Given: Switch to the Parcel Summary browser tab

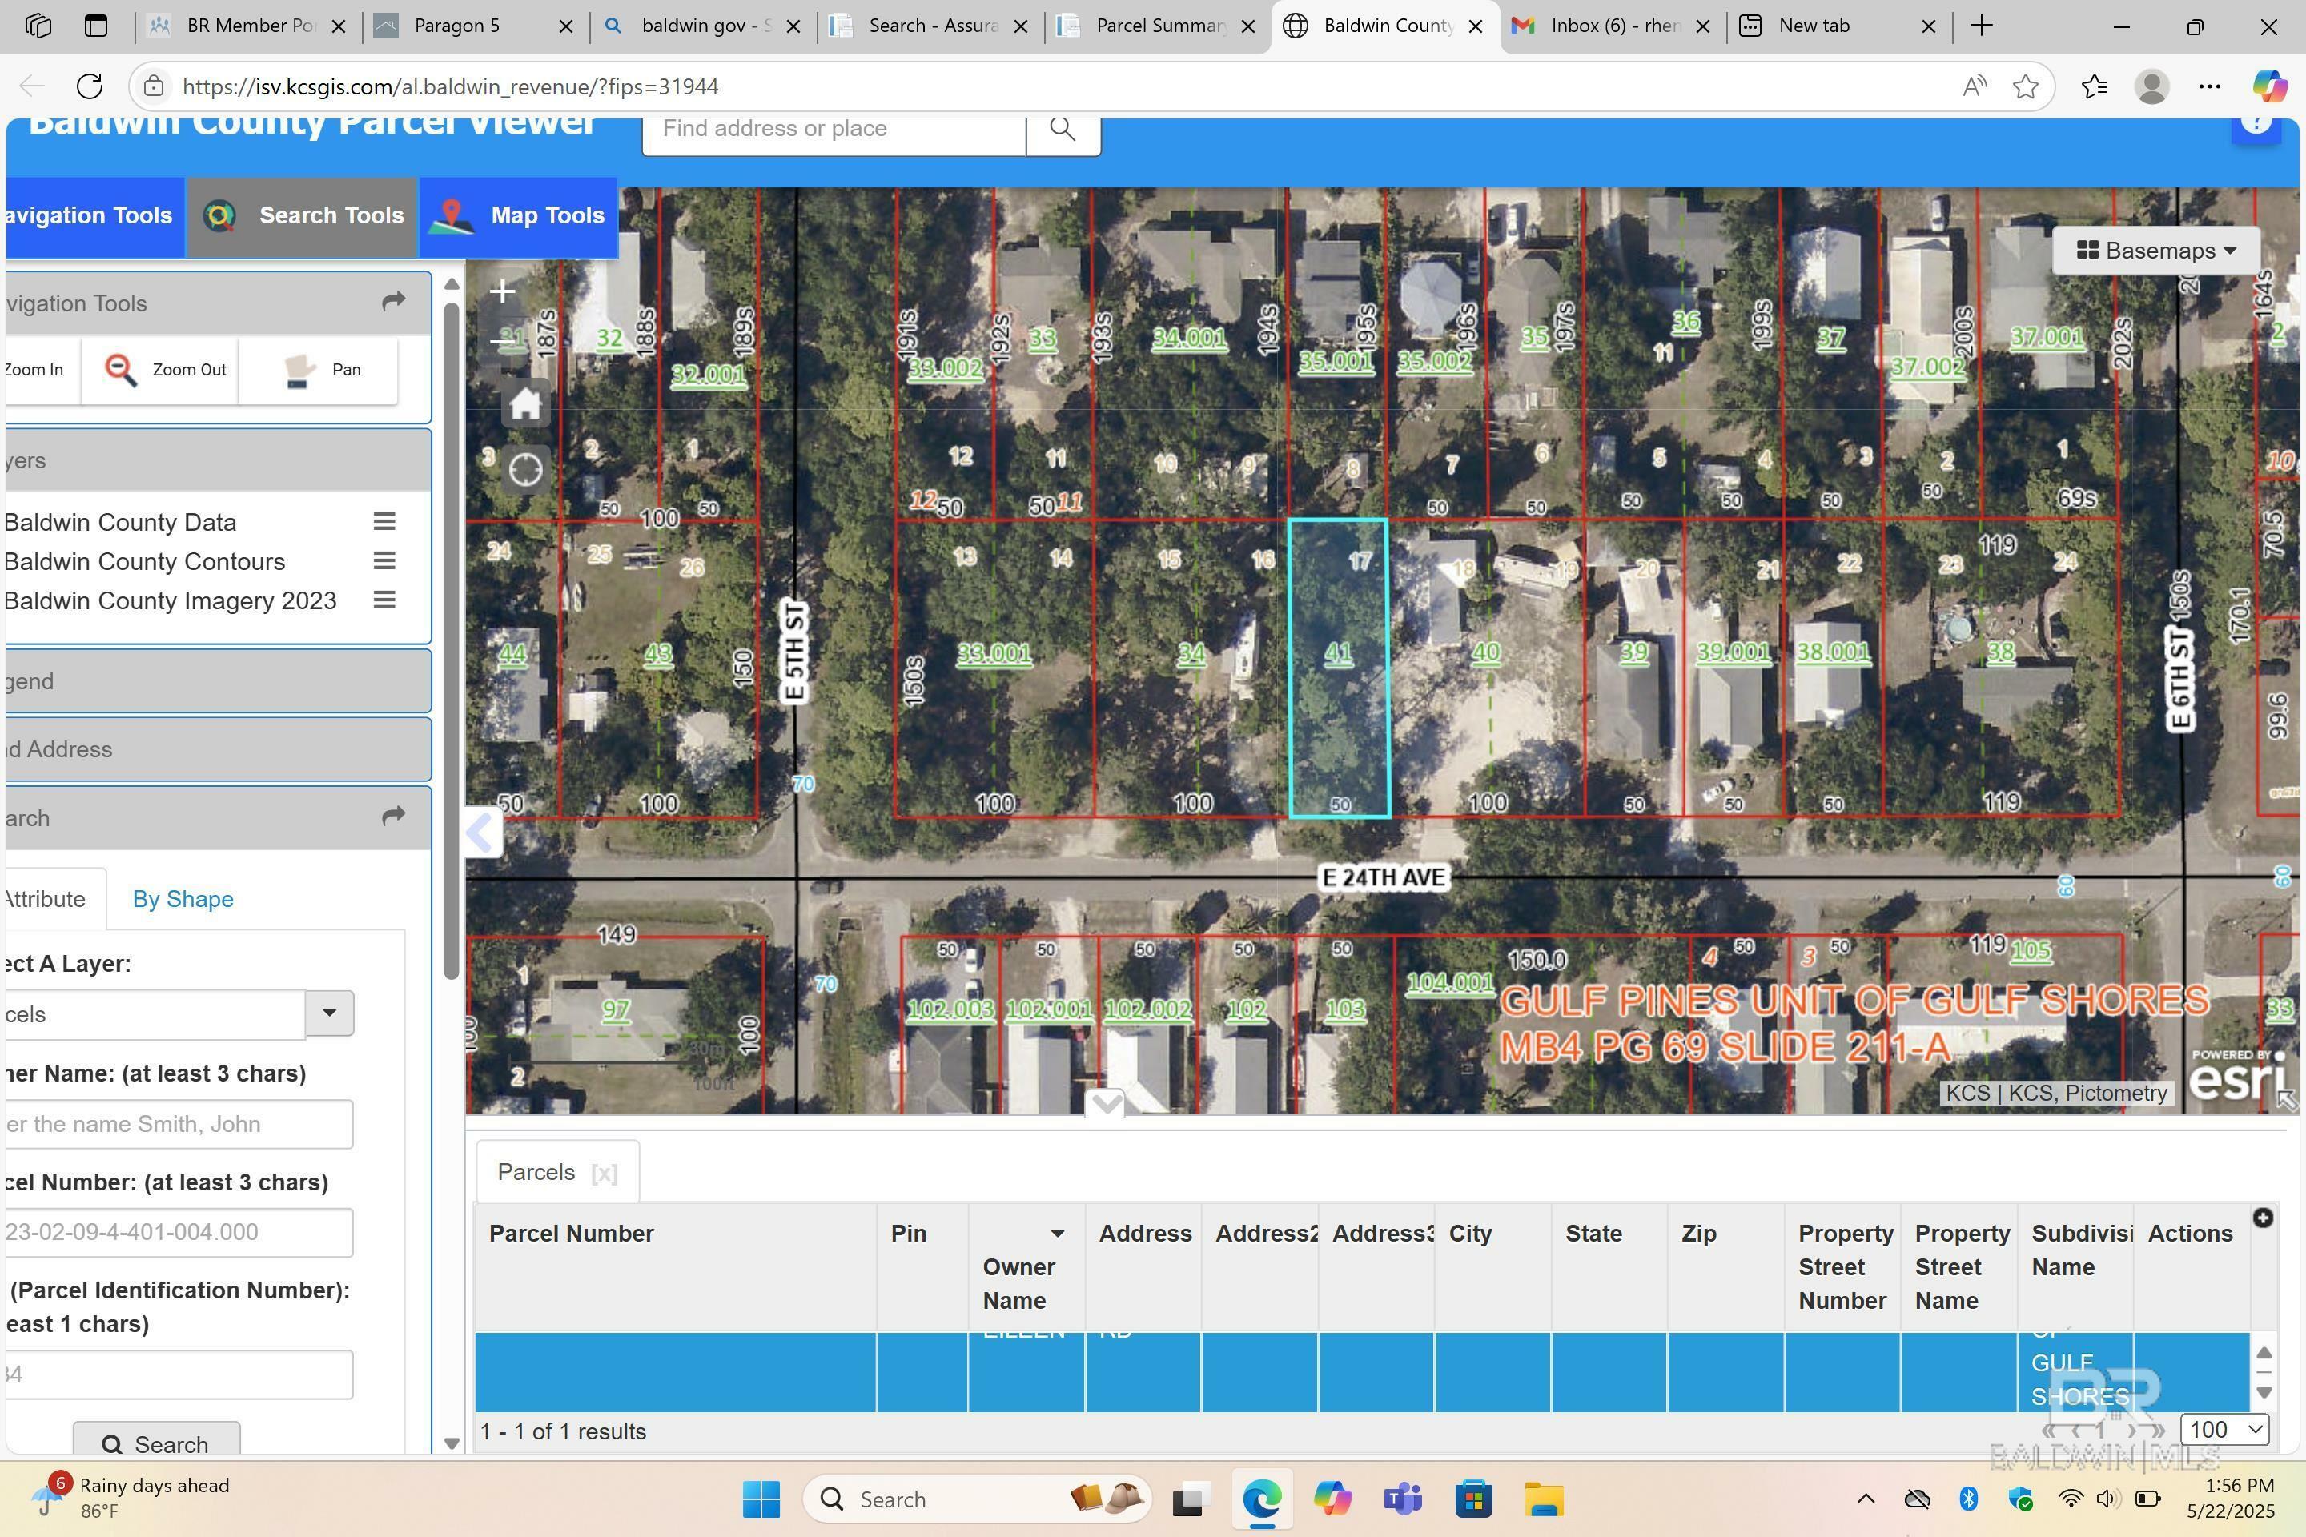Looking at the screenshot, I should [1159, 26].
